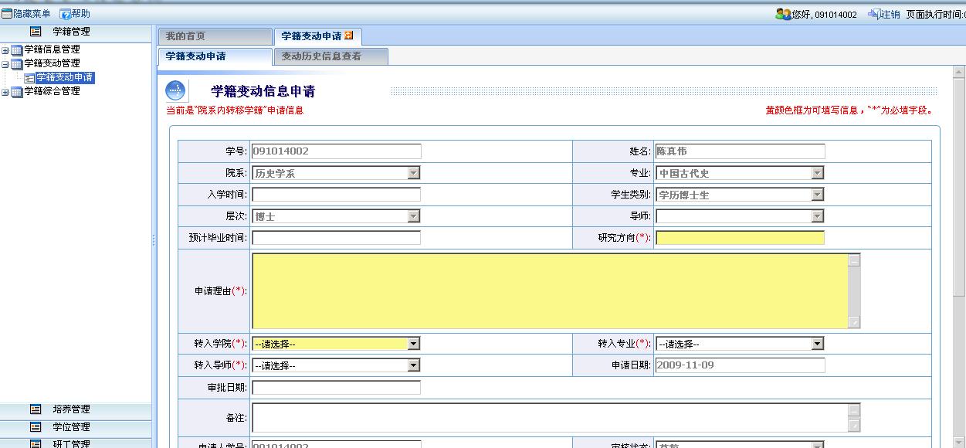This screenshot has width=966, height=448.
Task: Click the 学位管理 panel icon
Action: (36, 427)
